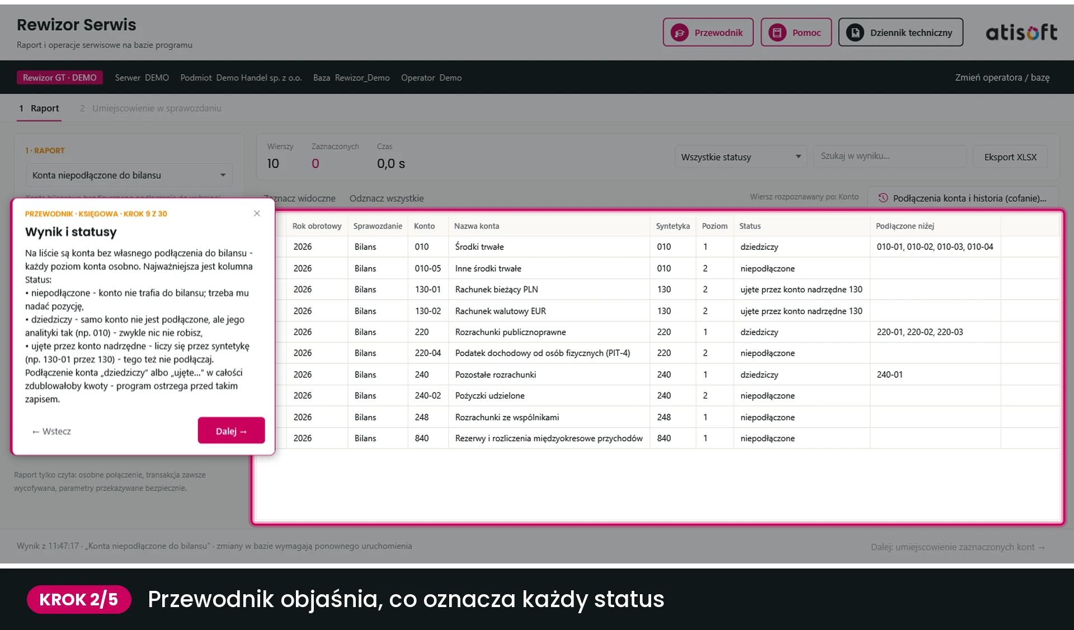The width and height of the screenshot is (1074, 630).
Task: Open the Umiejscowienie w sprawozdaniu tab
Action: [150, 108]
